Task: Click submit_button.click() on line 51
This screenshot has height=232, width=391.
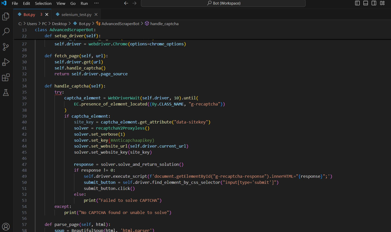Action: 109,188
